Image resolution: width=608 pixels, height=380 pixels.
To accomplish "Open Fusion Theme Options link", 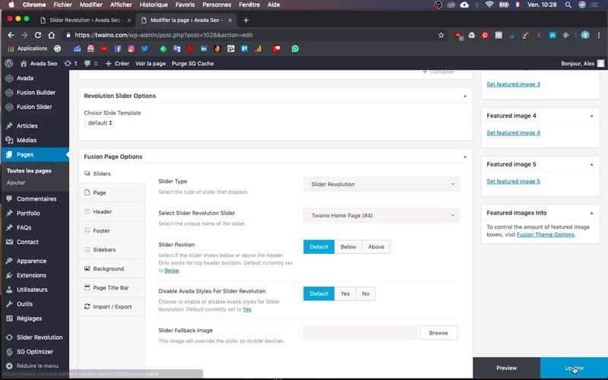I will click(545, 235).
